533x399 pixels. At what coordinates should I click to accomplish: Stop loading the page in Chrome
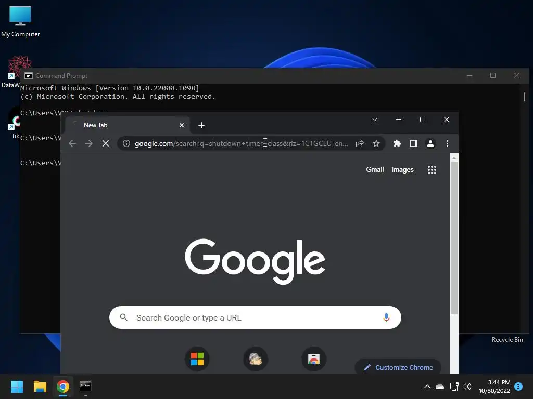(x=106, y=143)
